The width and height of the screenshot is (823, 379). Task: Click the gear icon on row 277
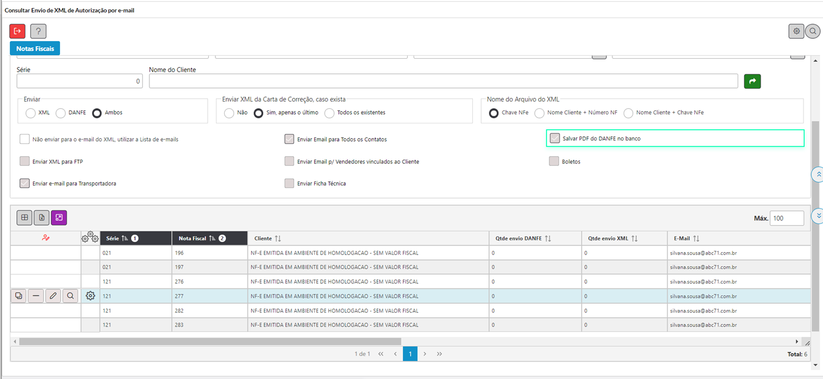[90, 296]
